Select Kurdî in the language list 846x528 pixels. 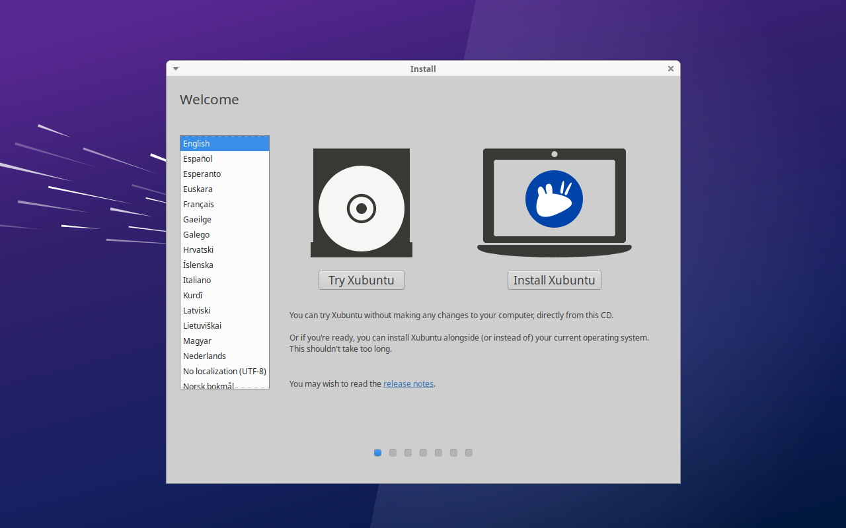(225, 296)
